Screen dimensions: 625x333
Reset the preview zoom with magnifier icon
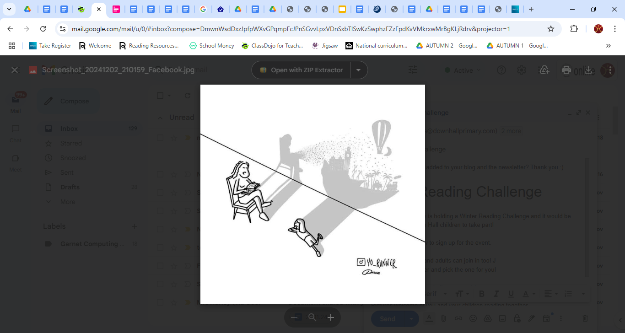pyautogui.click(x=312, y=317)
